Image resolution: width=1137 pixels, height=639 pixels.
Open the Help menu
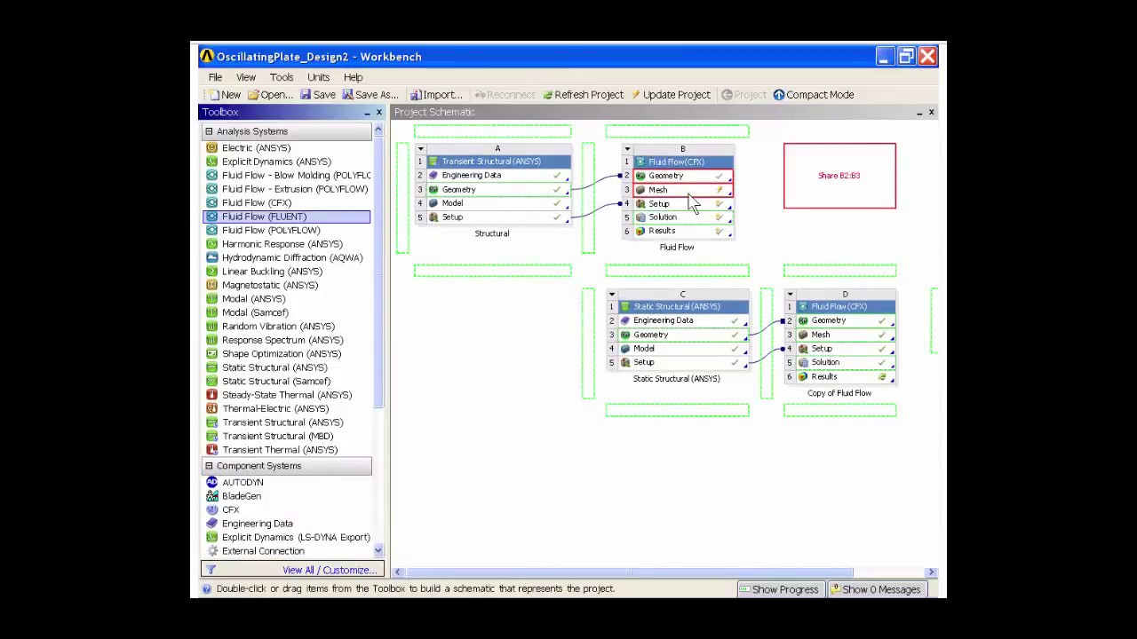[x=353, y=77]
